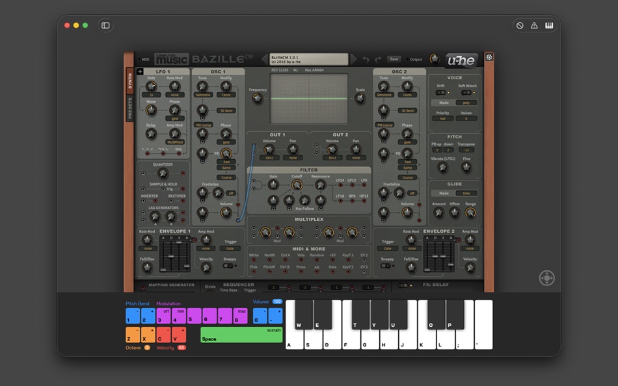
Task: Toggle the FX: Delay on/off switch
Action: pos(403,285)
